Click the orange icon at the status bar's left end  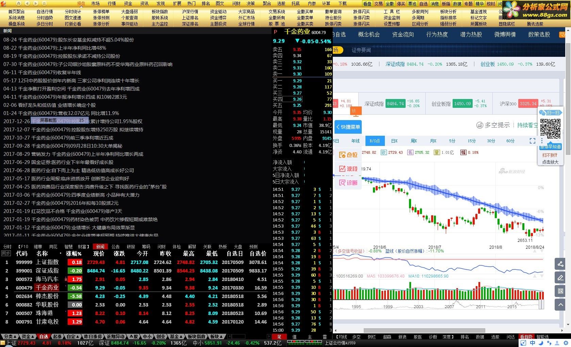[x=3, y=343]
